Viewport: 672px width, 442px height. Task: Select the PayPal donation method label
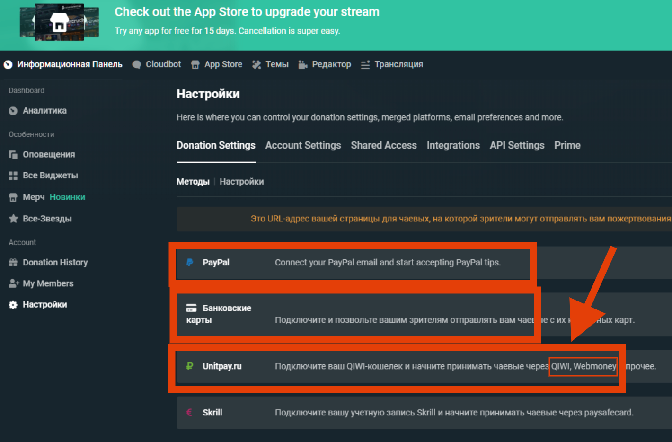[x=216, y=262]
